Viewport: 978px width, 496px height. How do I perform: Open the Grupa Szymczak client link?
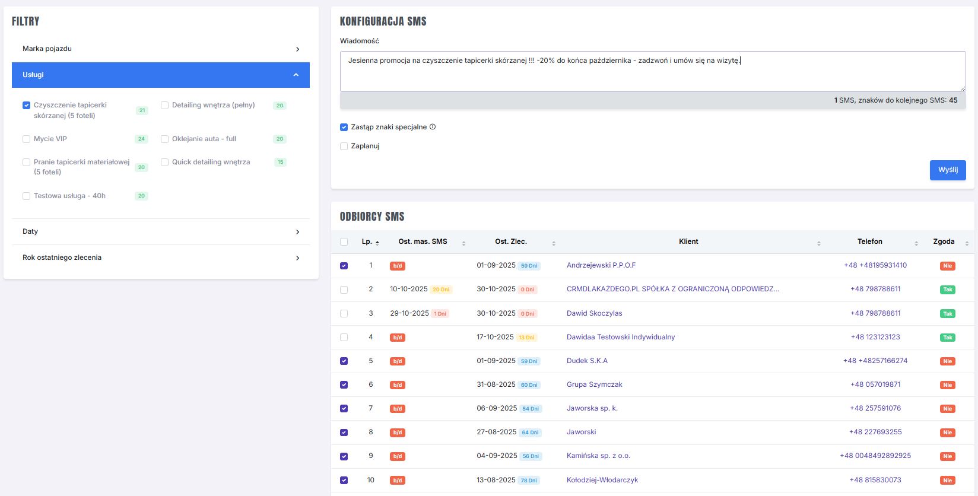pos(594,384)
